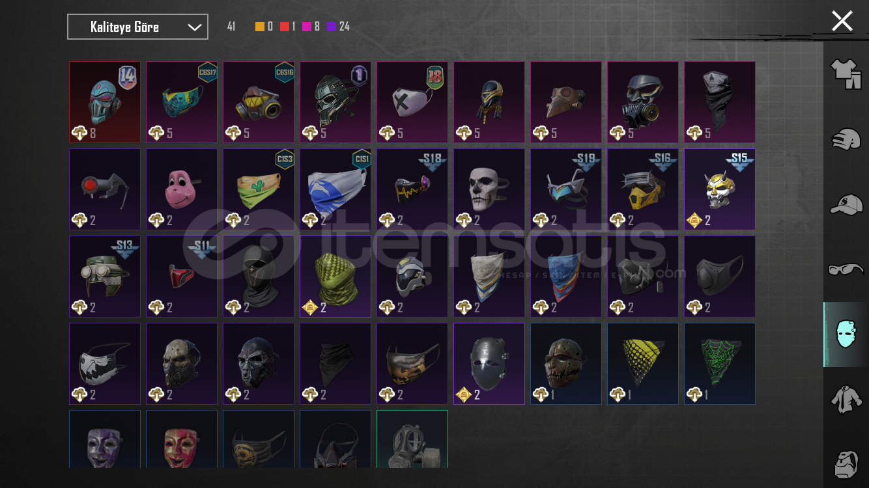Viewport: 869px width, 488px height.
Task: Select the green-bordered gas mask item
Action: (x=412, y=439)
